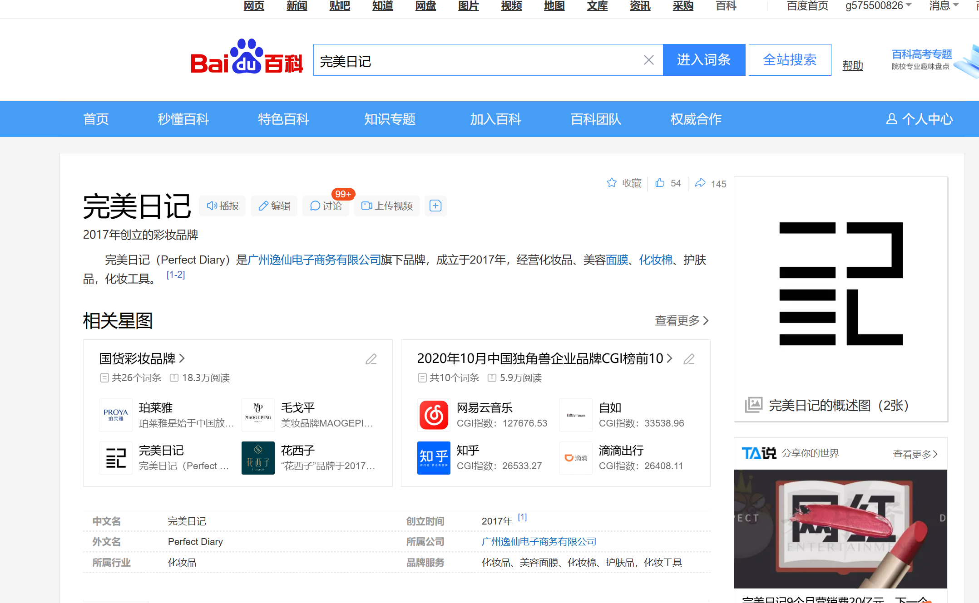Open 2020年10月中国独角兽企业品牌CGI榜前10 list title
Image resolution: width=979 pixels, height=603 pixels.
click(x=544, y=358)
